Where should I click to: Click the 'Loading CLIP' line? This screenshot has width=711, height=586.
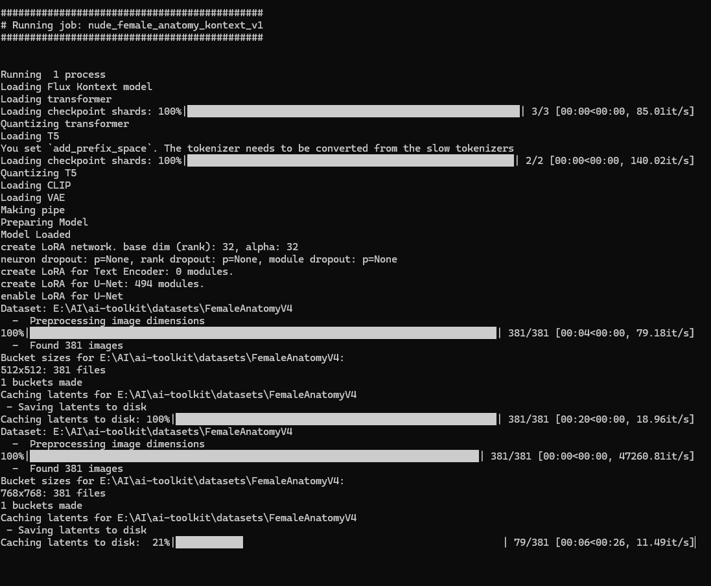[x=36, y=185]
